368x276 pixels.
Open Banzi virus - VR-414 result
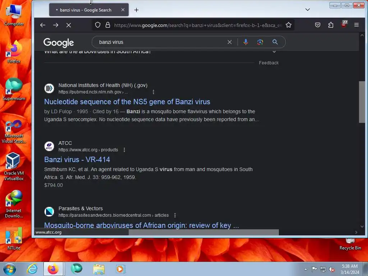click(x=77, y=160)
